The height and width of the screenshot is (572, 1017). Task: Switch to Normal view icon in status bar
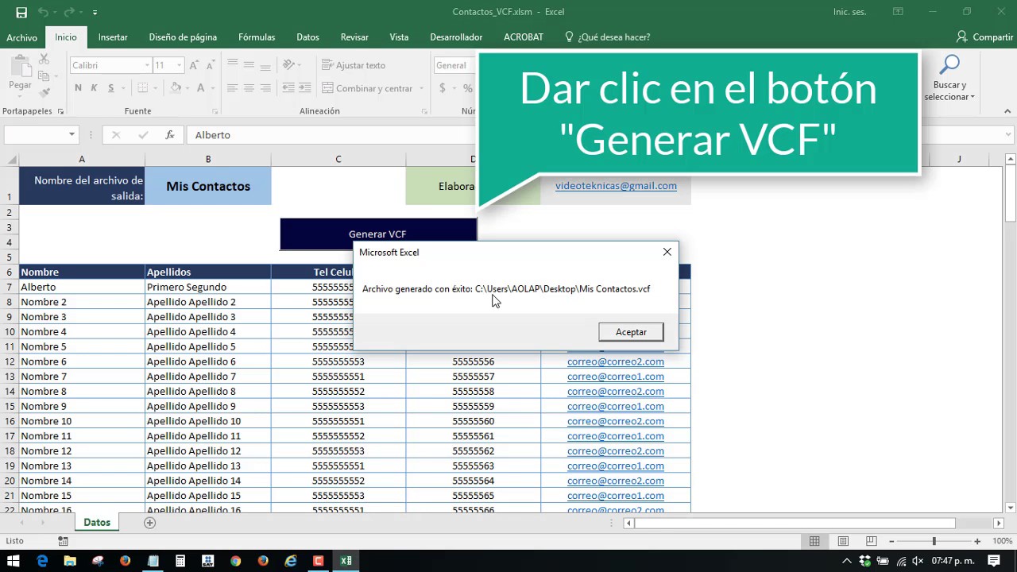(814, 541)
